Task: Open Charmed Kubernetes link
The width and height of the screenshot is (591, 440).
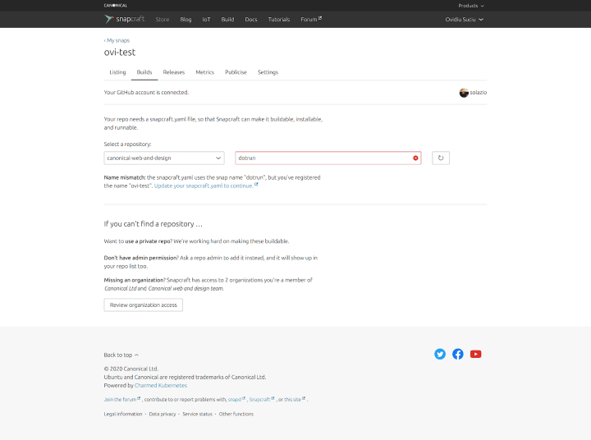Action: (x=161, y=385)
